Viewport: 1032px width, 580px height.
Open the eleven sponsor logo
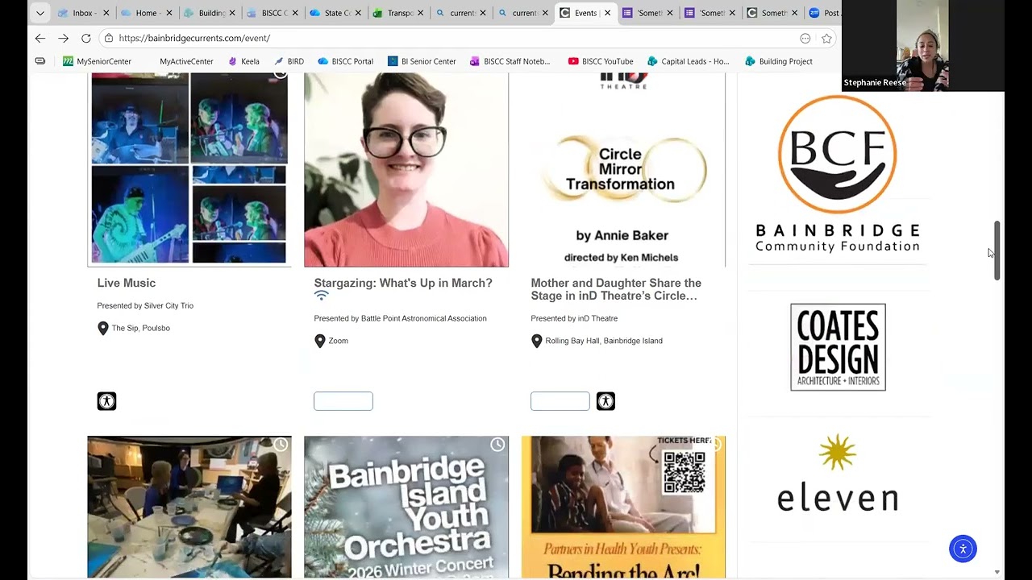coord(838,473)
